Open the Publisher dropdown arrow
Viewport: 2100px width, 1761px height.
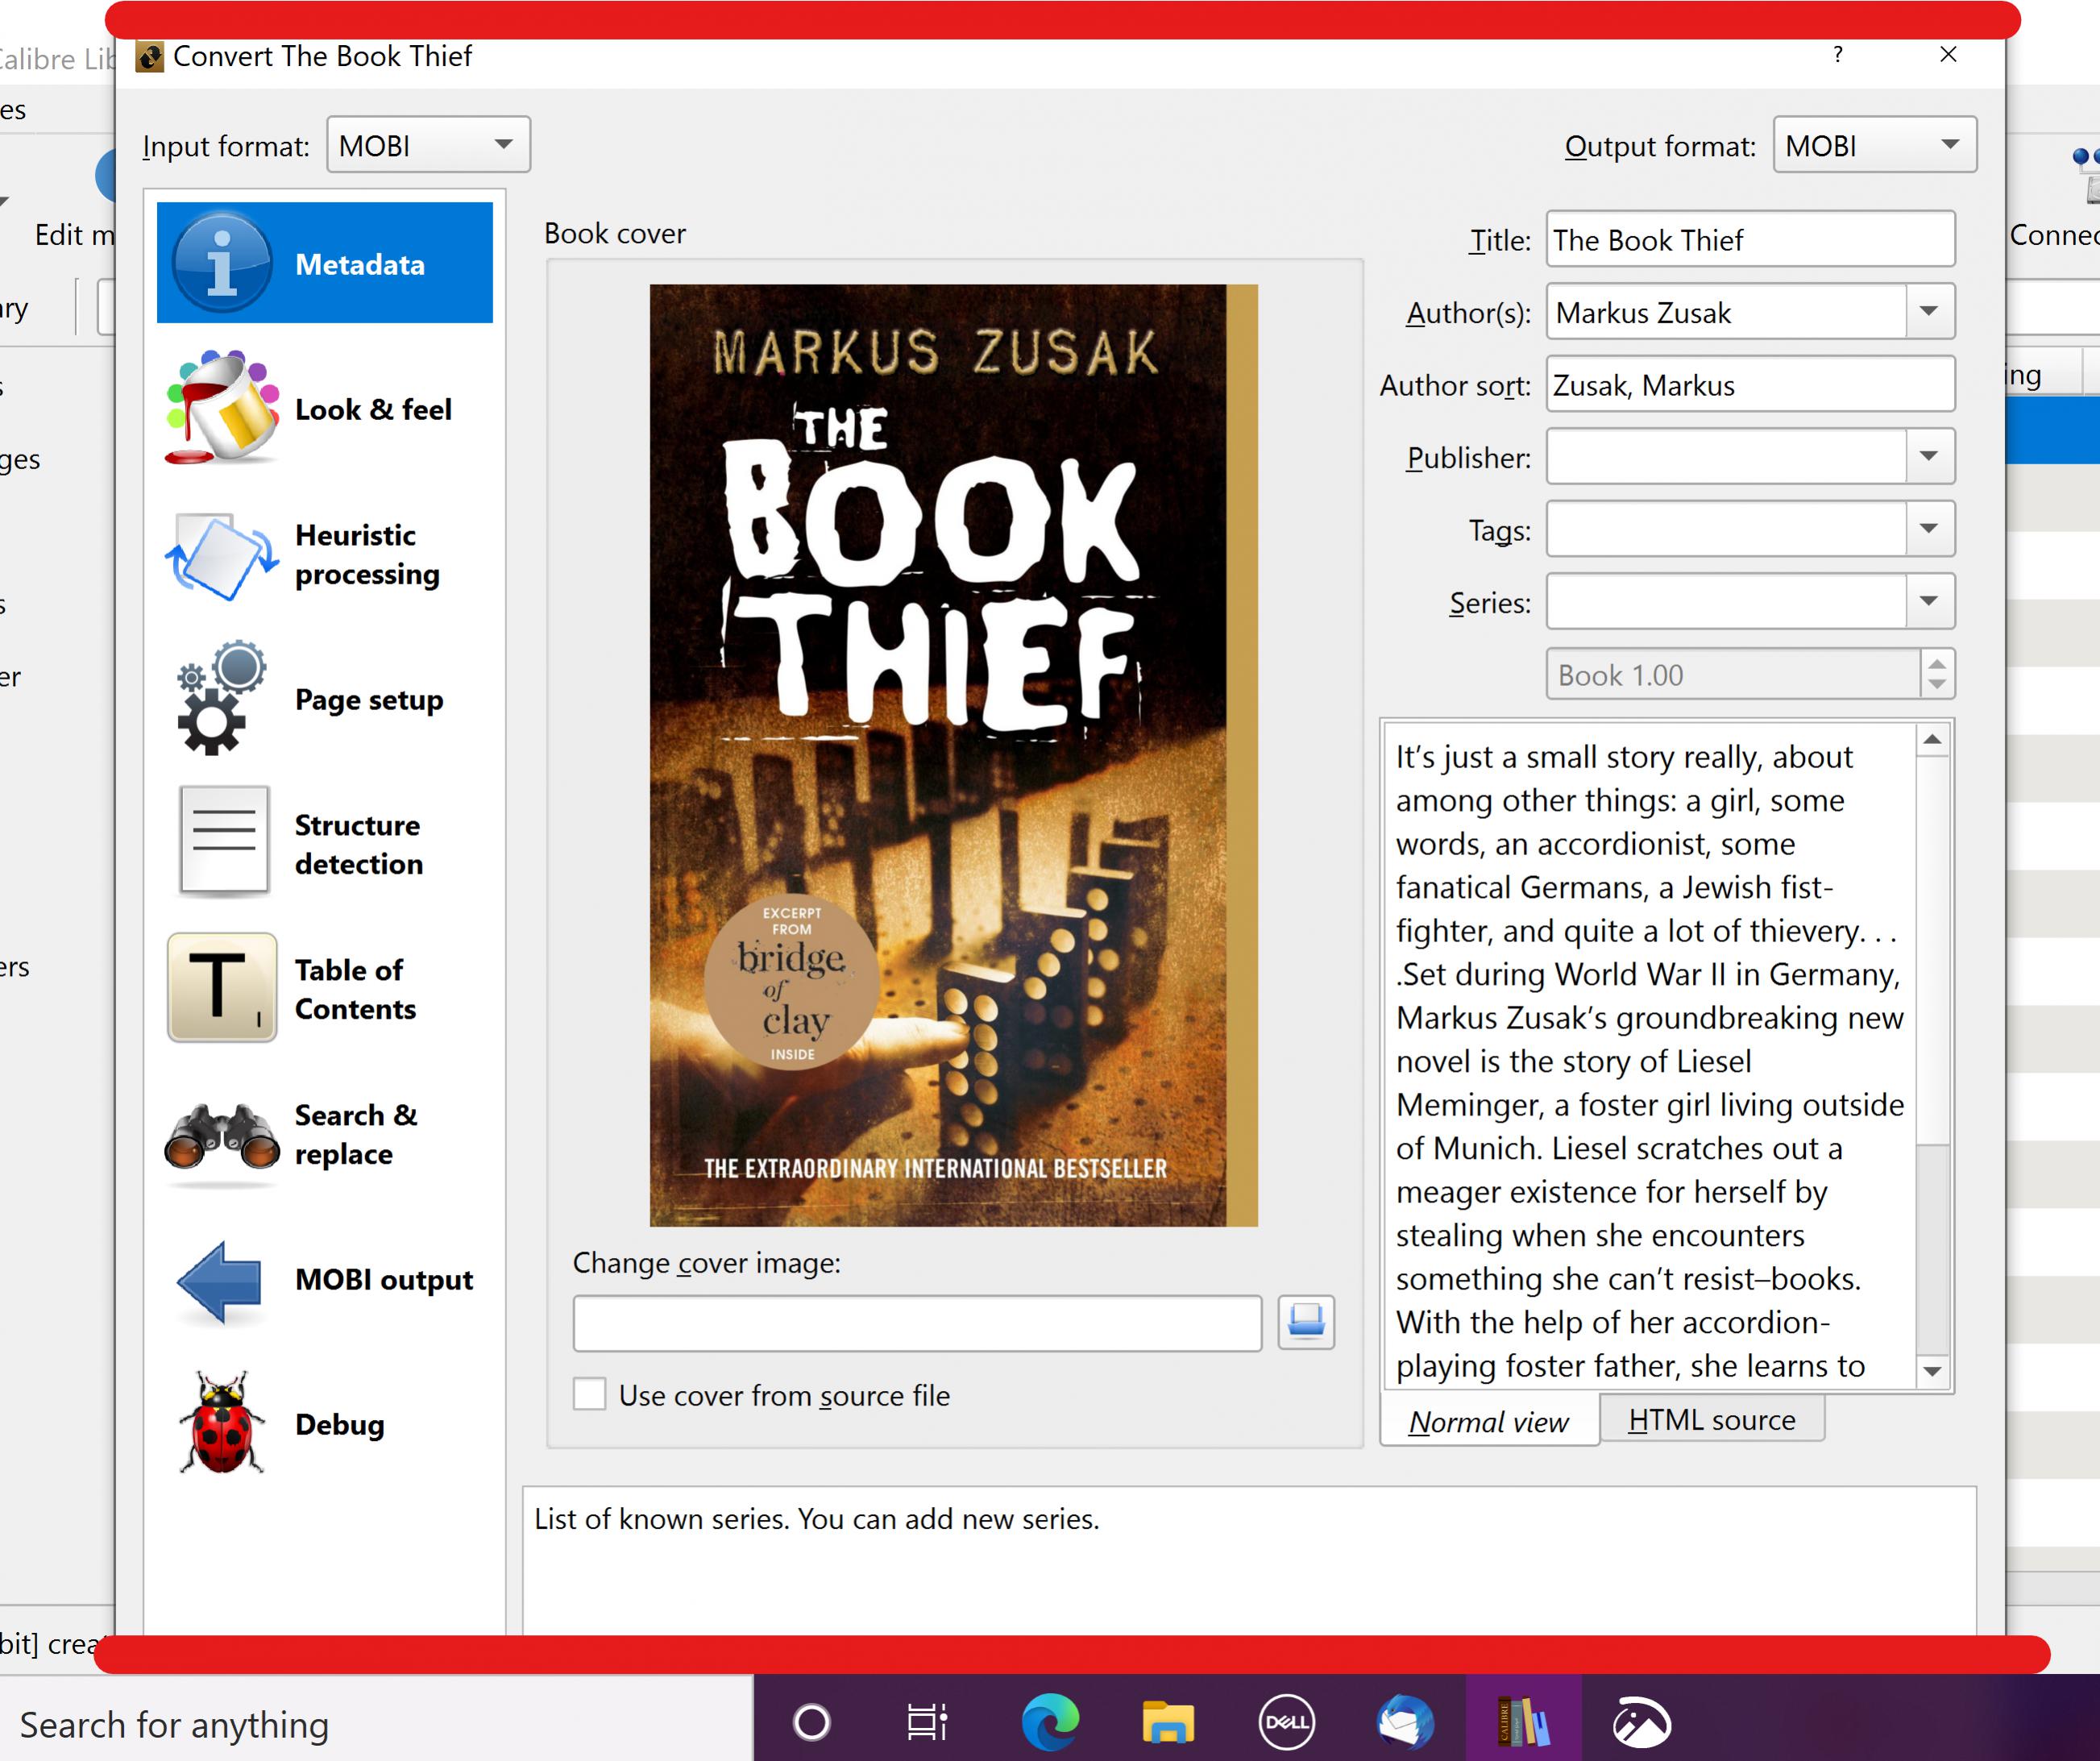coord(1929,457)
